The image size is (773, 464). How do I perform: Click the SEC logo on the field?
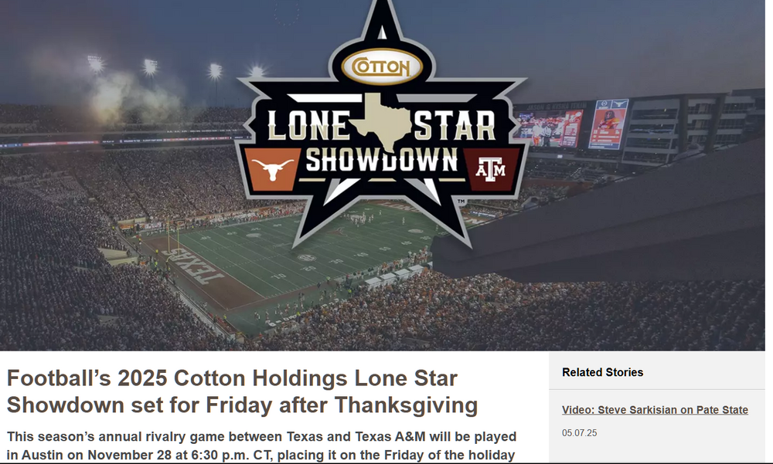pos(306,258)
